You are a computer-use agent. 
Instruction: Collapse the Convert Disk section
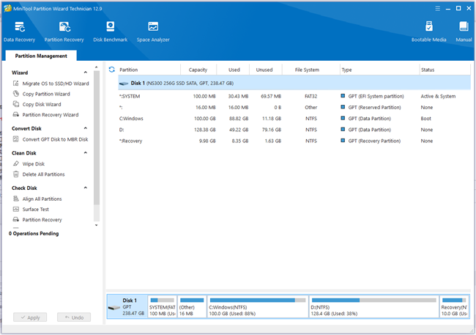[85, 128]
